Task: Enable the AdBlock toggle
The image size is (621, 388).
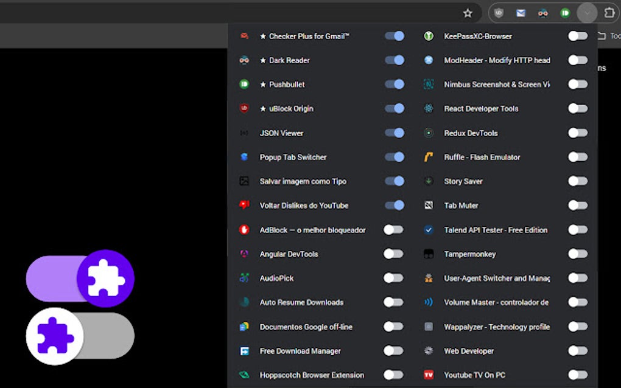Action: (394, 230)
